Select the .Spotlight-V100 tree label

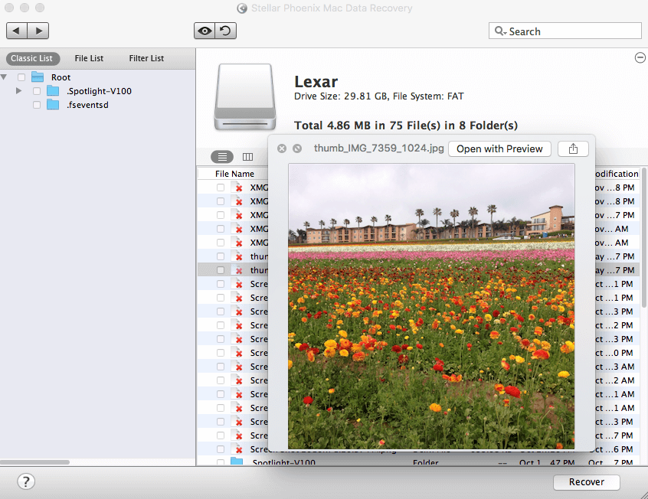point(99,91)
